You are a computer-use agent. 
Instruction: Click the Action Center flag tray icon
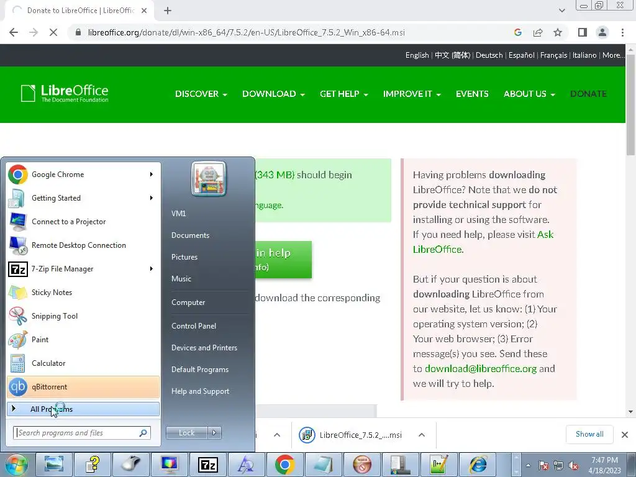543,466
